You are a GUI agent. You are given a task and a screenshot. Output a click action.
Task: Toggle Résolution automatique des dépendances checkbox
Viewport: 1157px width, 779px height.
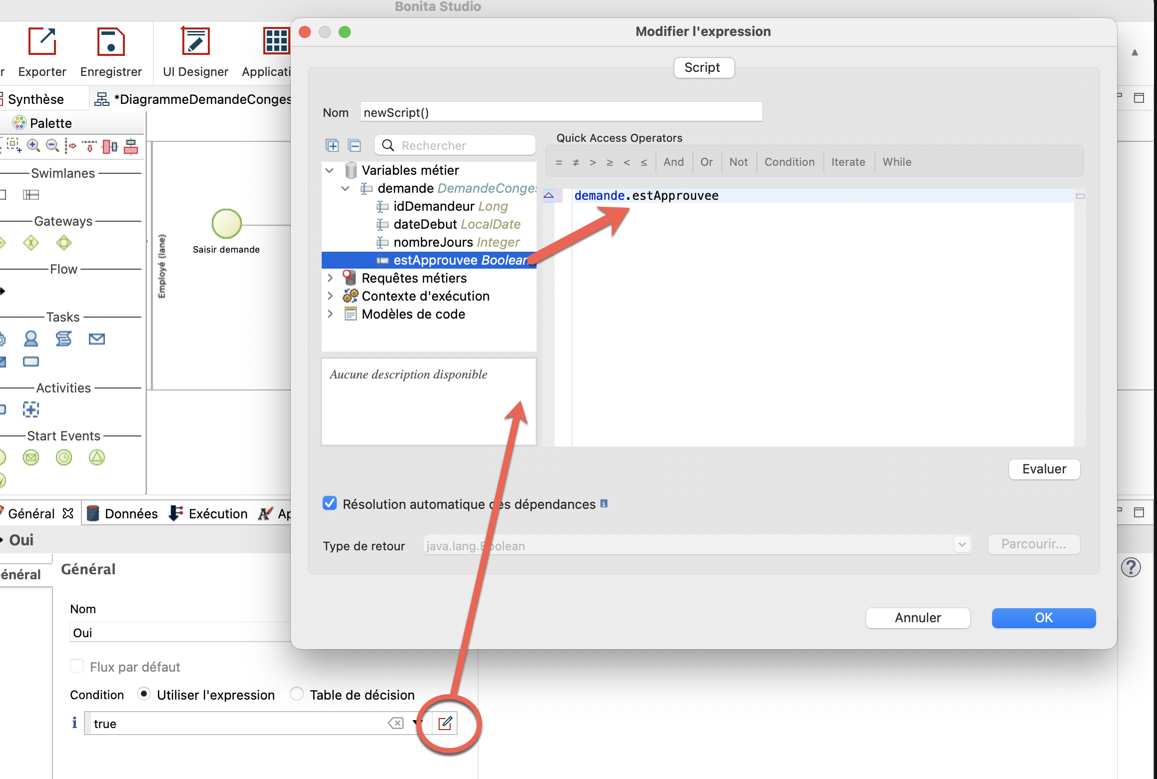(330, 503)
